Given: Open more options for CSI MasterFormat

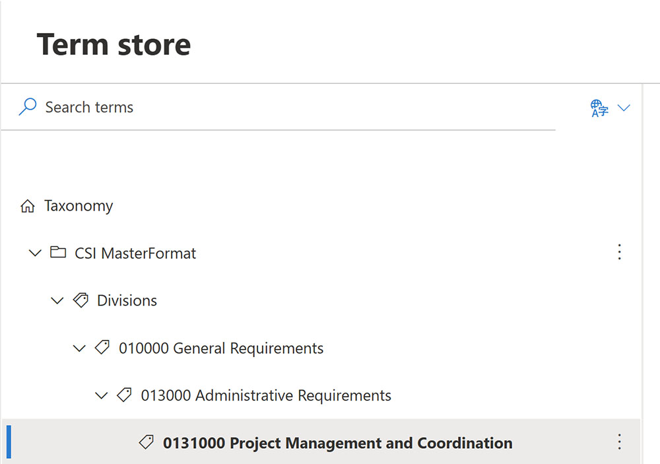Looking at the screenshot, I should [619, 251].
